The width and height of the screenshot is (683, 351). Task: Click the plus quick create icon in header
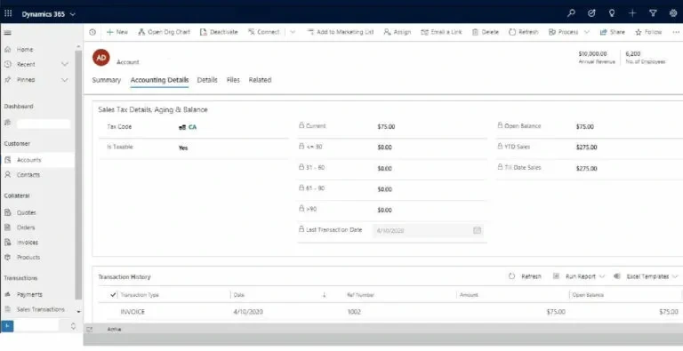[632, 13]
